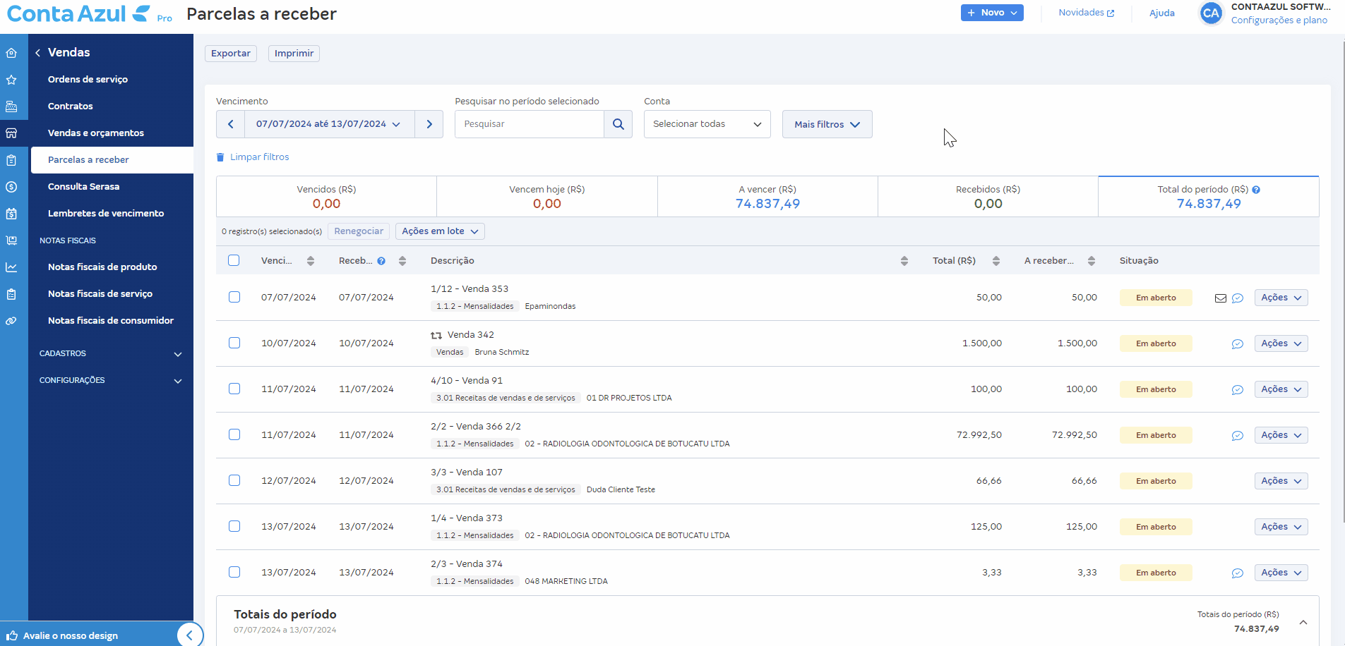Open the Novidades link

pos(1086,13)
